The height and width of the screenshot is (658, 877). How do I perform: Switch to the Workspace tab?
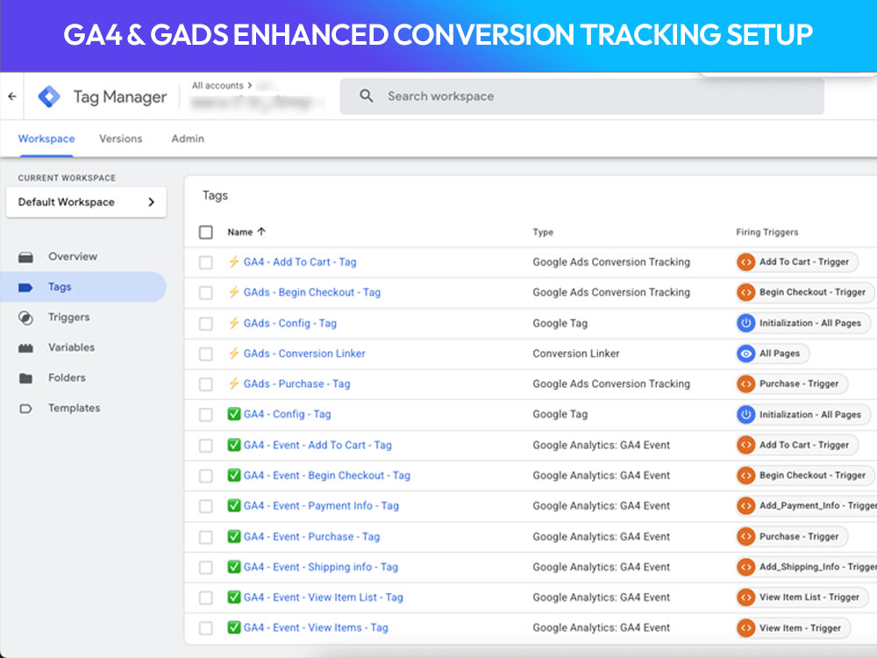[46, 139]
